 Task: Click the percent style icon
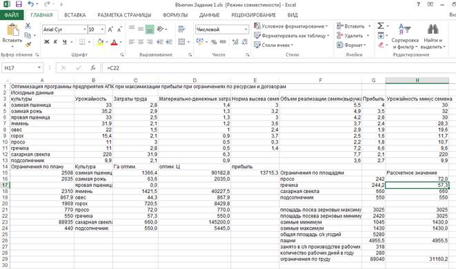point(214,42)
